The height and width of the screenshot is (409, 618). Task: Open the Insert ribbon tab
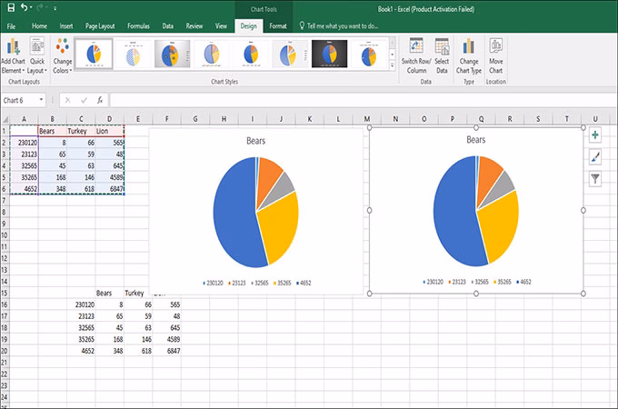pyautogui.click(x=65, y=26)
